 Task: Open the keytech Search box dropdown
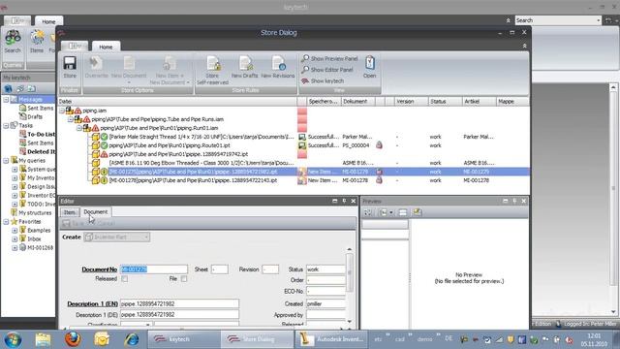(x=599, y=20)
